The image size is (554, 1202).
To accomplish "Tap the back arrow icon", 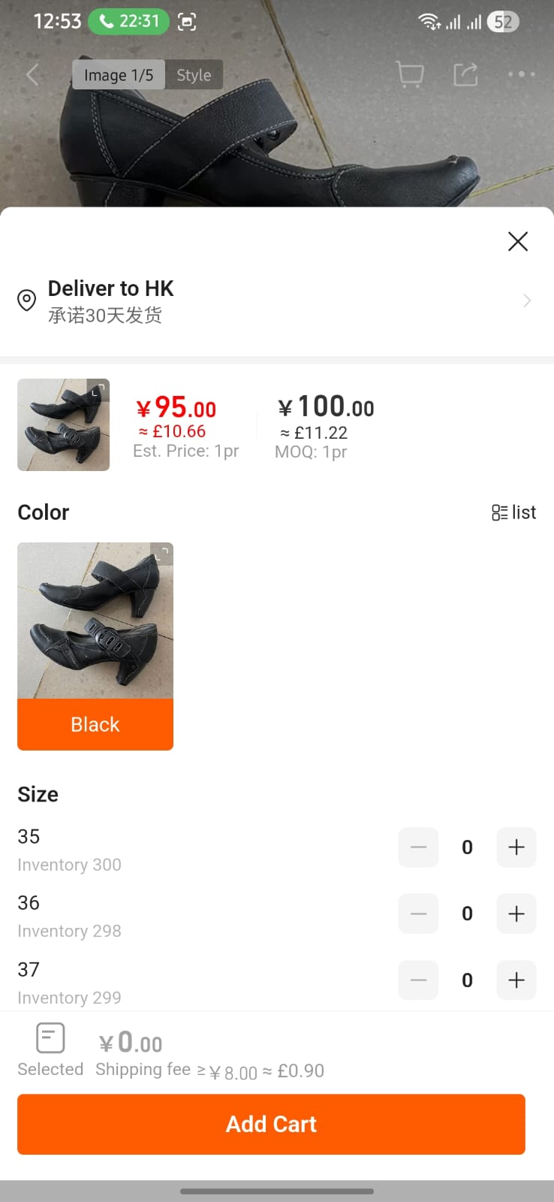I will [x=33, y=74].
